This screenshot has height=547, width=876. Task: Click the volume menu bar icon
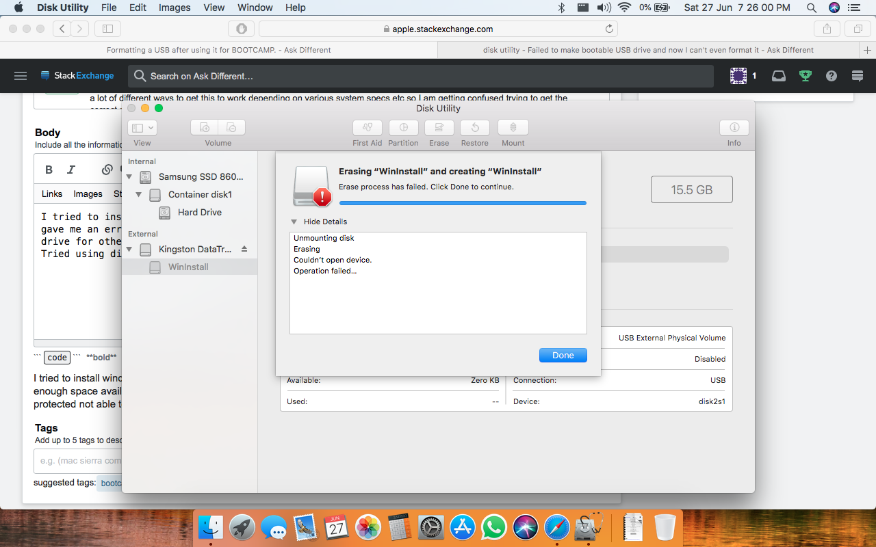[x=604, y=8]
